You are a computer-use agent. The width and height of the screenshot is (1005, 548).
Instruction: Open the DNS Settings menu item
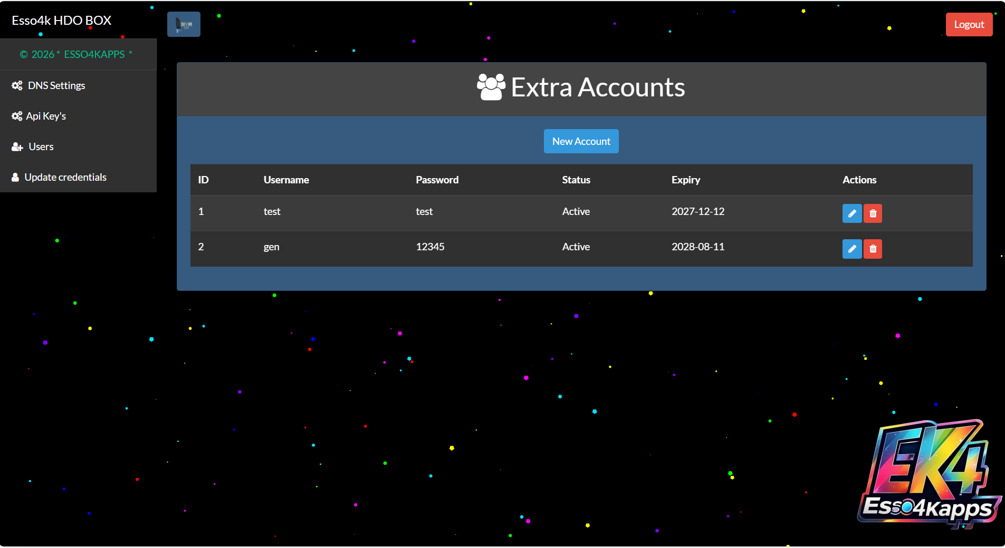point(56,85)
